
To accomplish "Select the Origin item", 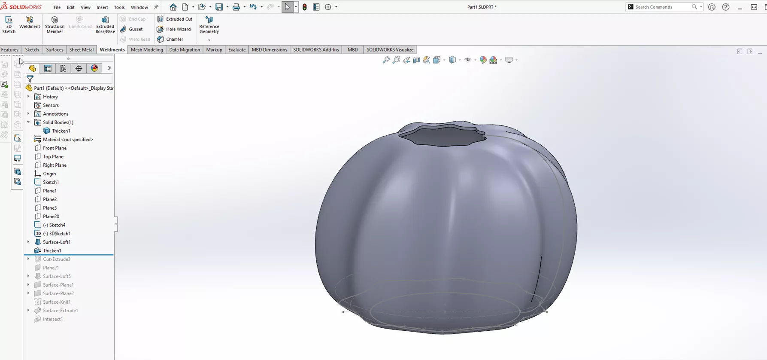I will [x=49, y=174].
